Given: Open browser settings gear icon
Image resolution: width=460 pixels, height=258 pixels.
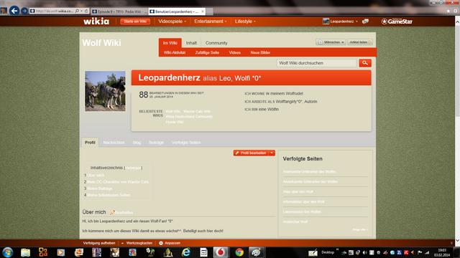Looking at the screenshot, I should point(456,11).
